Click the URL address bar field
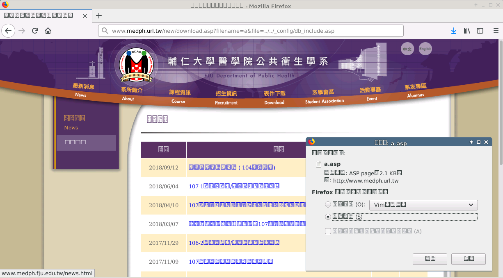The image size is (503, 278). pyautogui.click(x=251, y=31)
